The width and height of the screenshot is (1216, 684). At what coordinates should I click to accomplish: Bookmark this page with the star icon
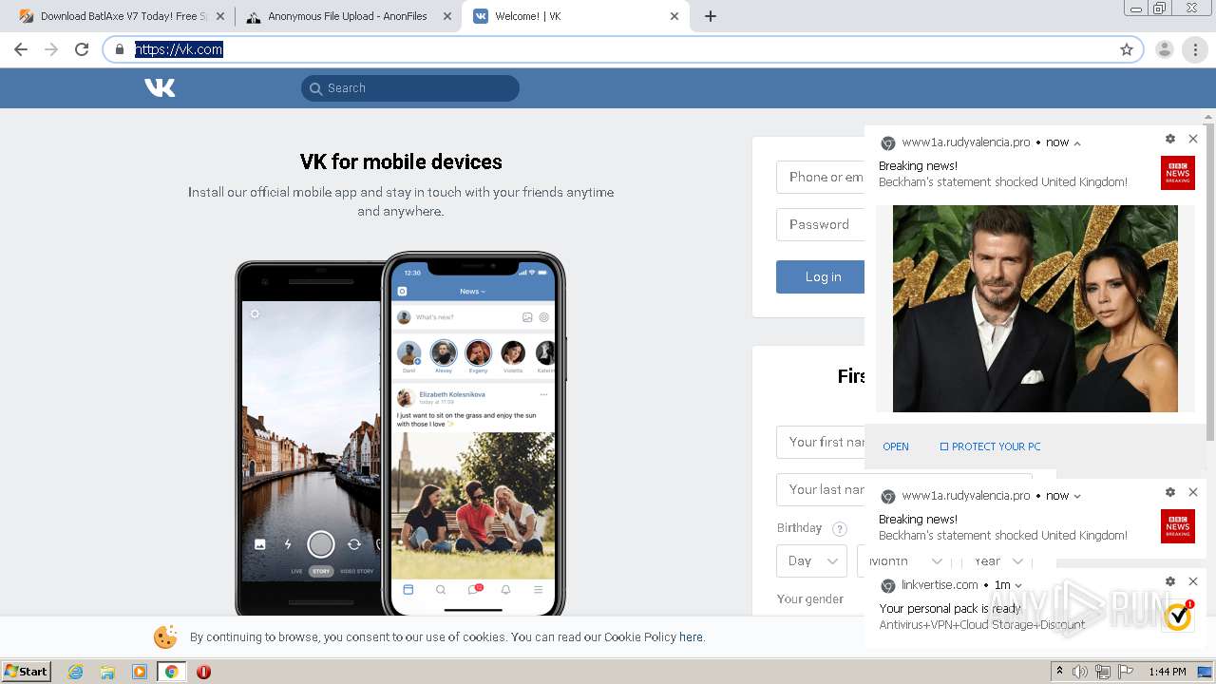[1127, 49]
